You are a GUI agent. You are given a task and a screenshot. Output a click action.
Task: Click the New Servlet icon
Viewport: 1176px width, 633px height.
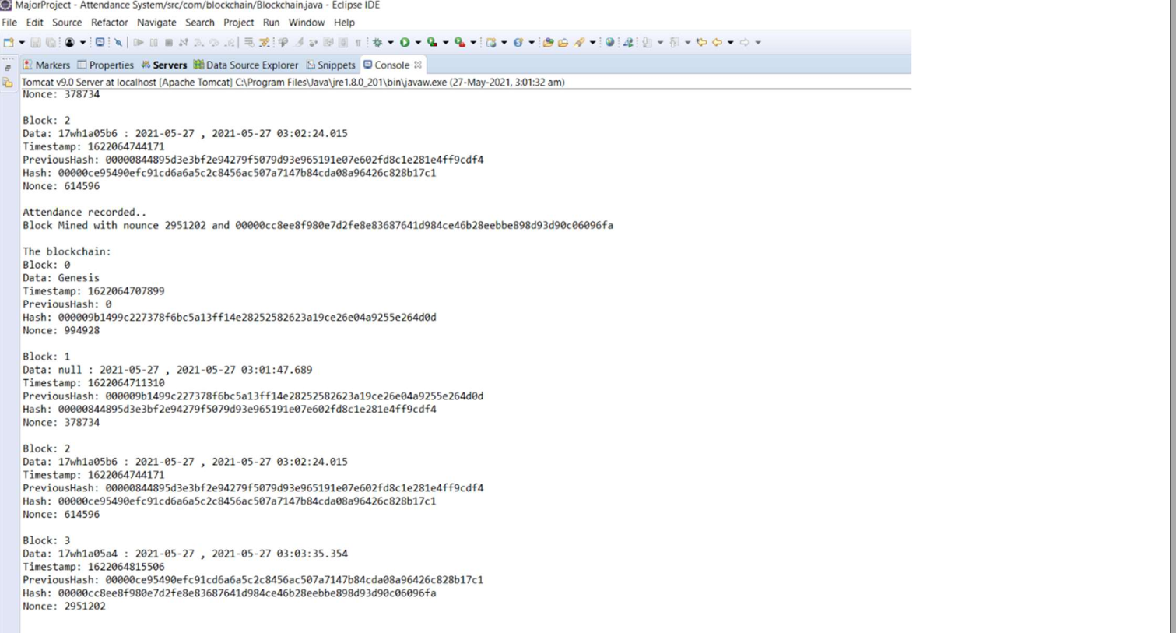pyautogui.click(x=518, y=42)
